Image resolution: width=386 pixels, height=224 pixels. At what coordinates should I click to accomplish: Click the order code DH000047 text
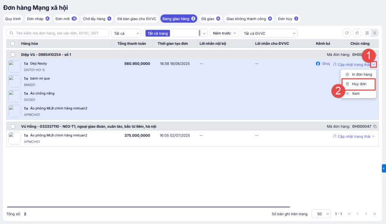361,127
